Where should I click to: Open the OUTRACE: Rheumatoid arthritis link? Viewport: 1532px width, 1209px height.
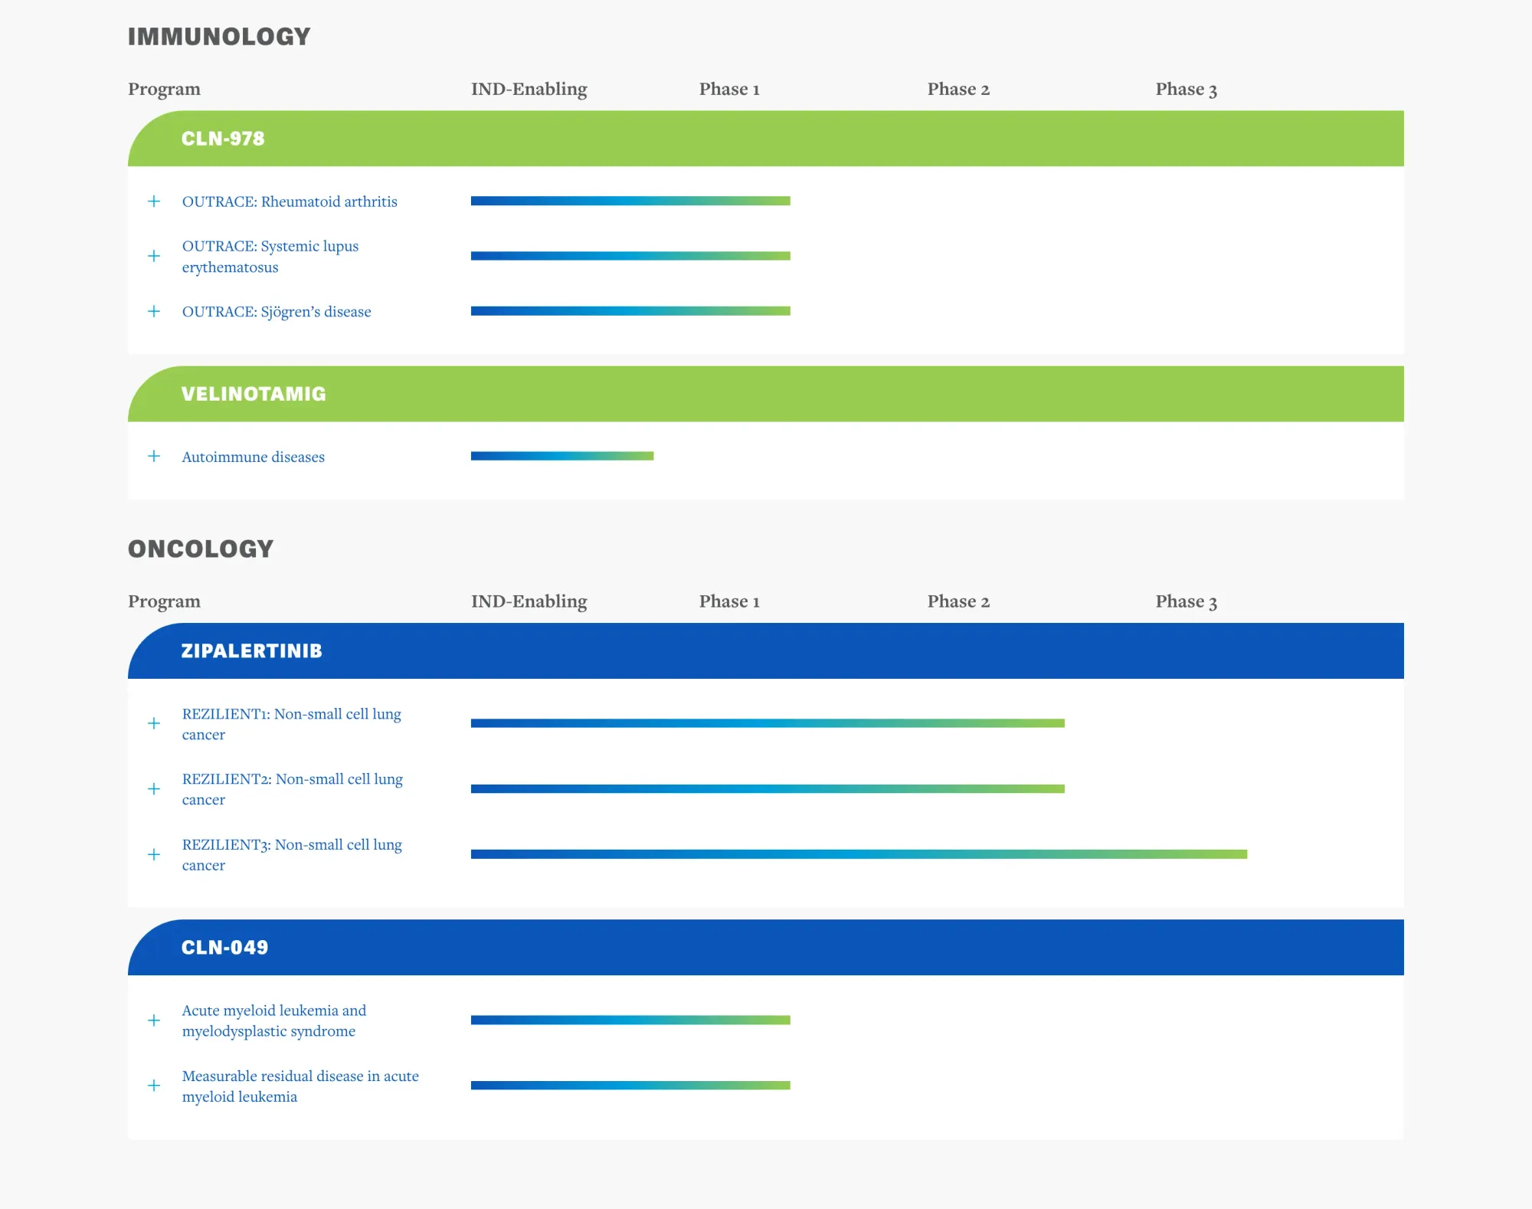pos(290,202)
